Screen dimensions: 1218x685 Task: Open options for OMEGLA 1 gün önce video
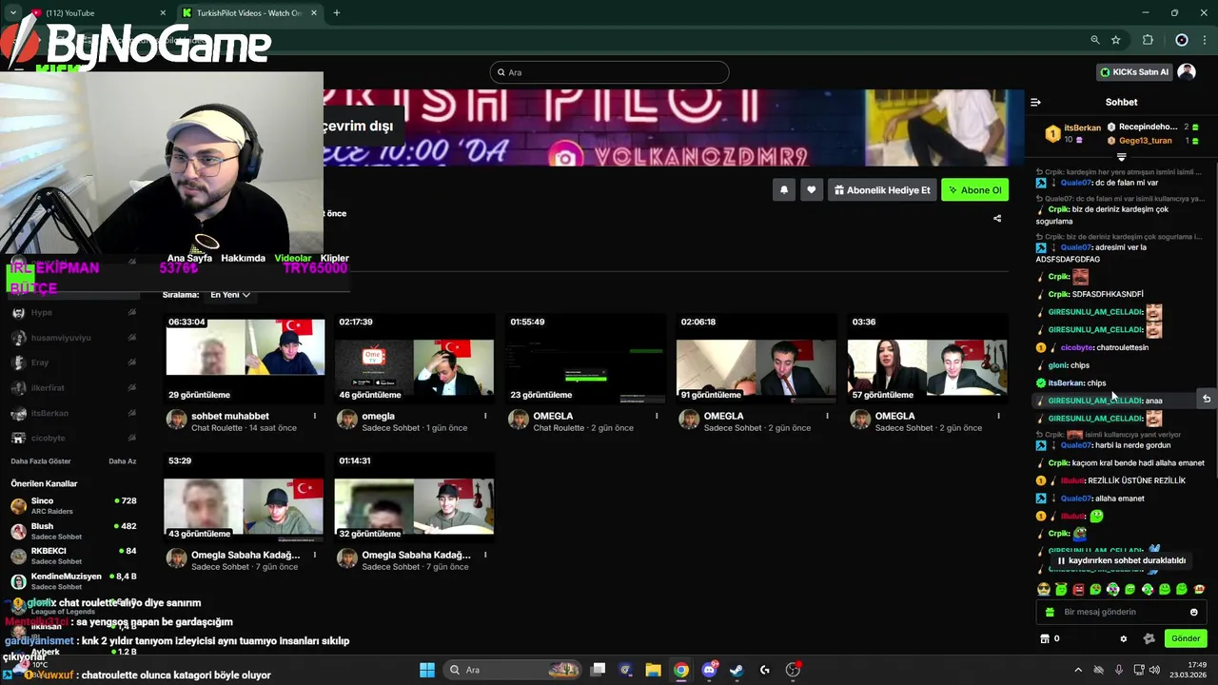(485, 416)
